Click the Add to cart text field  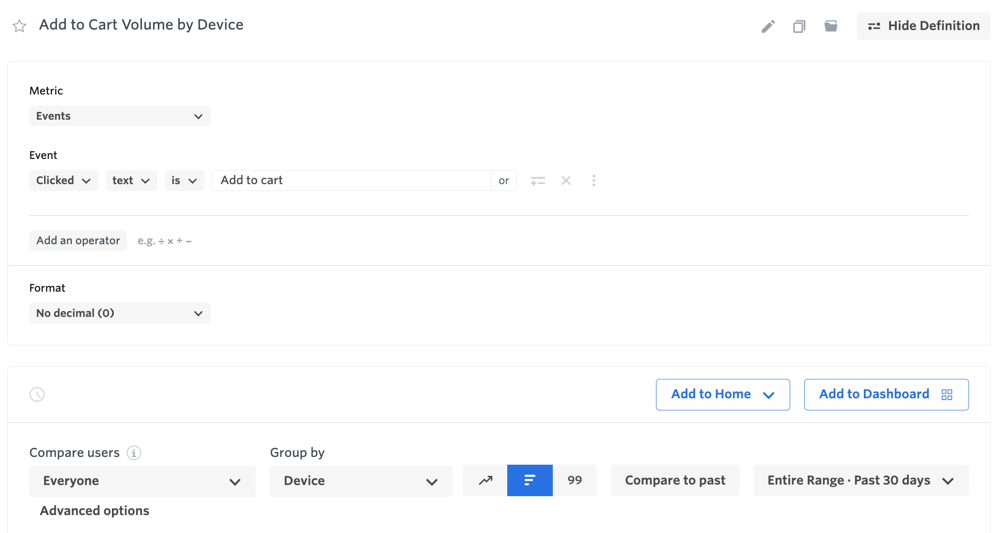(x=351, y=180)
